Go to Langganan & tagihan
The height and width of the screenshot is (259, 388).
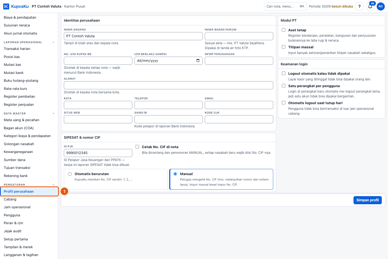[29, 255]
